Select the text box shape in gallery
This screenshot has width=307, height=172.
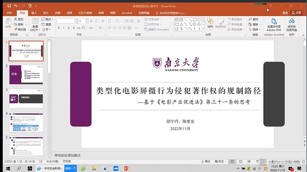point(177,20)
